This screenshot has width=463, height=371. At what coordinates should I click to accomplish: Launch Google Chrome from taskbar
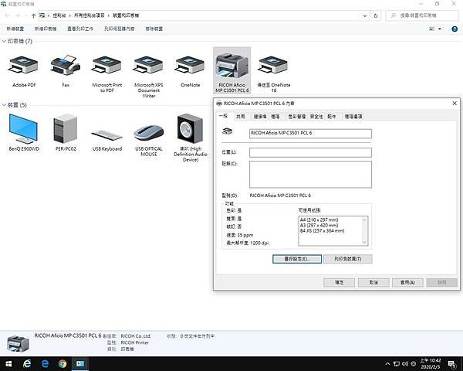63,363
